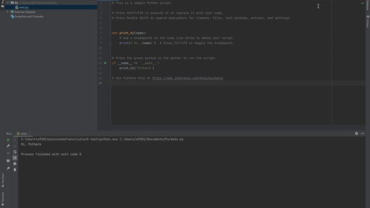The height and width of the screenshot is (208, 370).
Task: Select Scratches and Consoles item
Action: click(x=29, y=17)
